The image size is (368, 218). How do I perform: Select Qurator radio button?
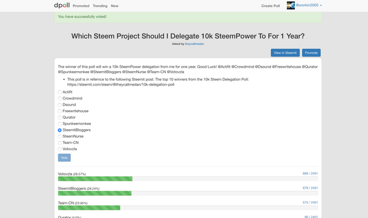pyautogui.click(x=60, y=118)
